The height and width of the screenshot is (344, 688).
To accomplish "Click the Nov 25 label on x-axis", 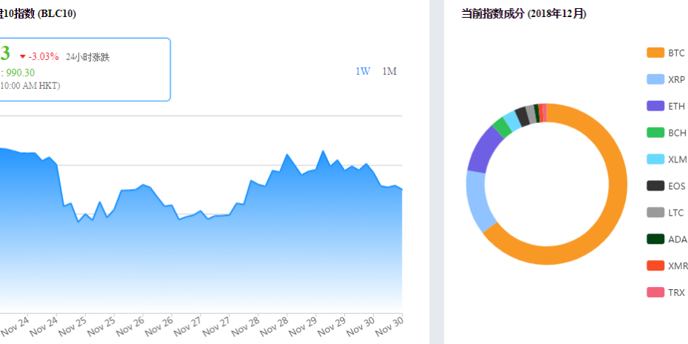I will pyautogui.click(x=73, y=326).
